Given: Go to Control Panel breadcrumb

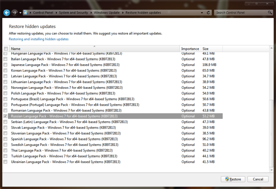Looking at the screenshot, I should pyautogui.click(x=43, y=12).
